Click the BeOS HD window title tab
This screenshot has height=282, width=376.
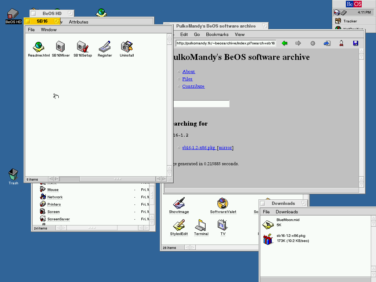coord(52,14)
